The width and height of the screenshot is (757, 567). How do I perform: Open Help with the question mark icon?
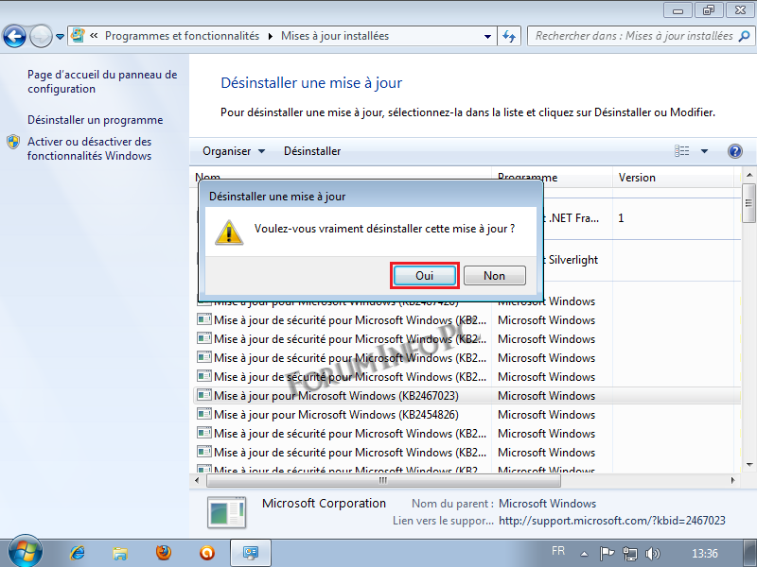[x=735, y=151]
